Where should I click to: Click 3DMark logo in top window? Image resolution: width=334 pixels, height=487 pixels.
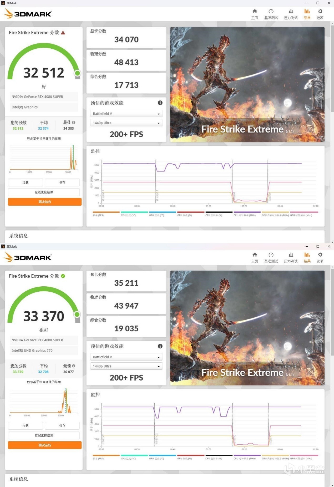tap(28, 14)
